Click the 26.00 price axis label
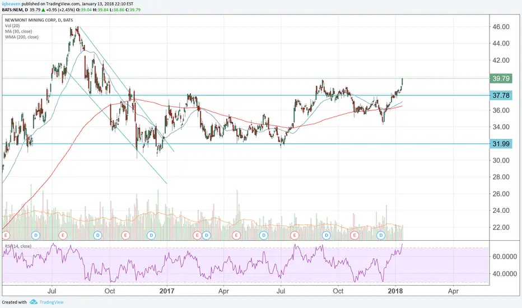This screenshot has height=308, width=522. (x=501, y=194)
